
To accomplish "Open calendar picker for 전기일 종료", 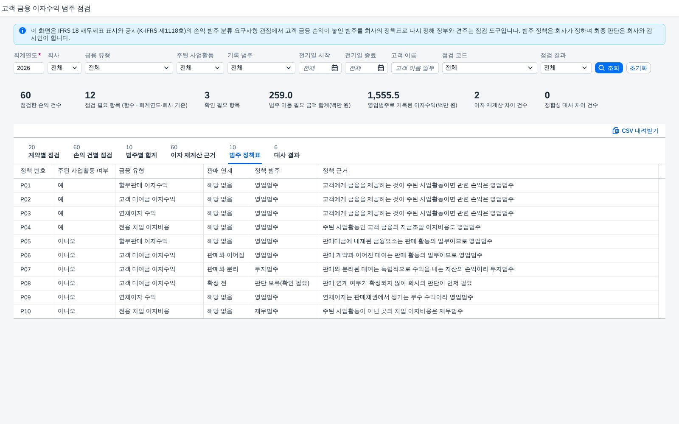I will (381, 68).
